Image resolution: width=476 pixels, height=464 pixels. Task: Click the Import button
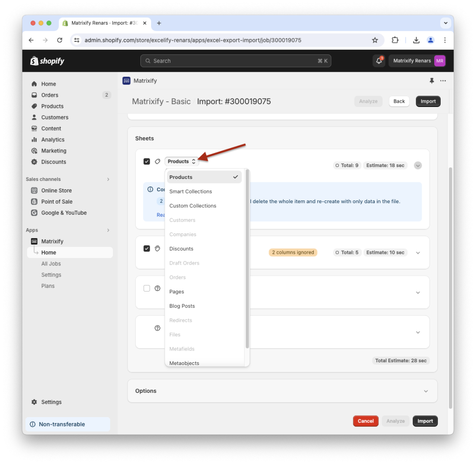click(x=425, y=421)
